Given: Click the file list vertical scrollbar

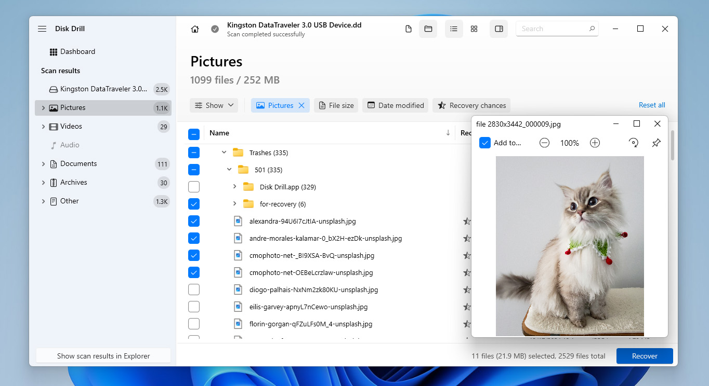Looking at the screenshot, I should pyautogui.click(x=674, y=145).
